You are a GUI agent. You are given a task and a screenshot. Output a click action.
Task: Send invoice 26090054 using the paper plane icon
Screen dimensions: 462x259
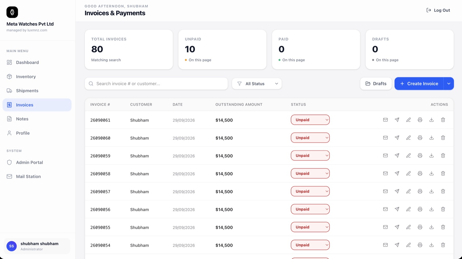[397, 245]
